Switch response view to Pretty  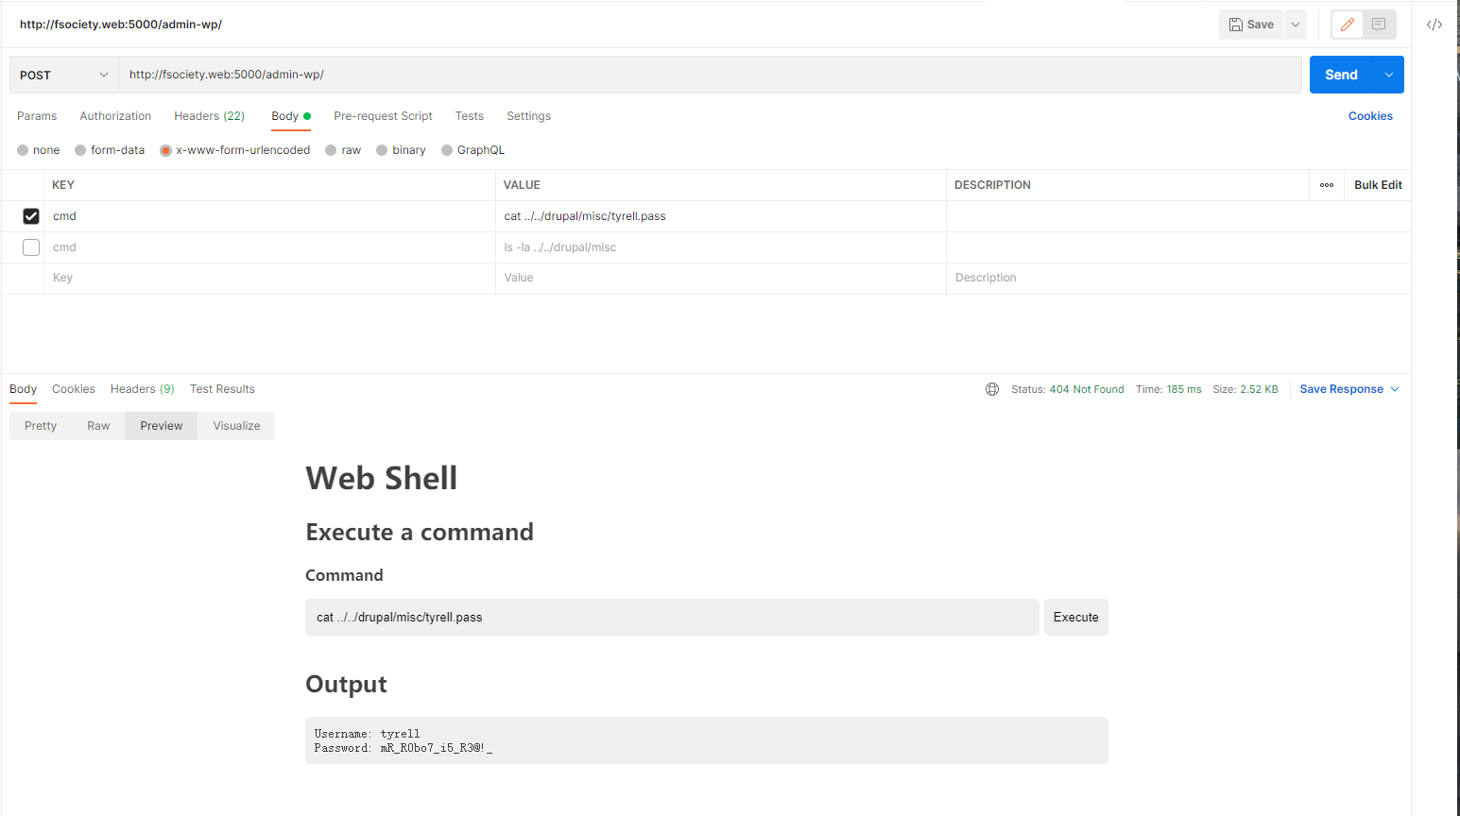click(x=41, y=426)
